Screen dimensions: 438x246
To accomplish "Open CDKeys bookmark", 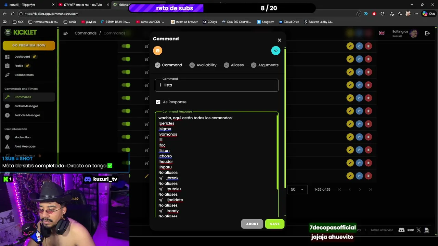I will click(210, 22).
